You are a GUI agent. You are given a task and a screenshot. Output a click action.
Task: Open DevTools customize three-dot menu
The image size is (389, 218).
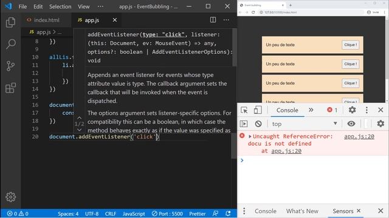[x=367, y=110]
